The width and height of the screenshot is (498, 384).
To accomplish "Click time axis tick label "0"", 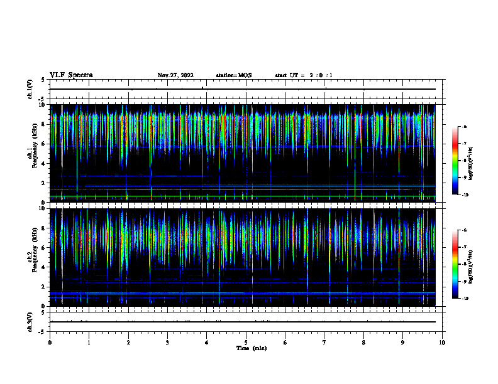I will (x=50, y=343).
